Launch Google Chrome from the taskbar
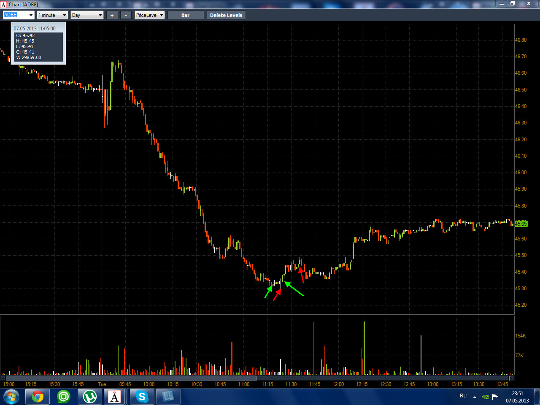This screenshot has height=405, width=540. 38,397
